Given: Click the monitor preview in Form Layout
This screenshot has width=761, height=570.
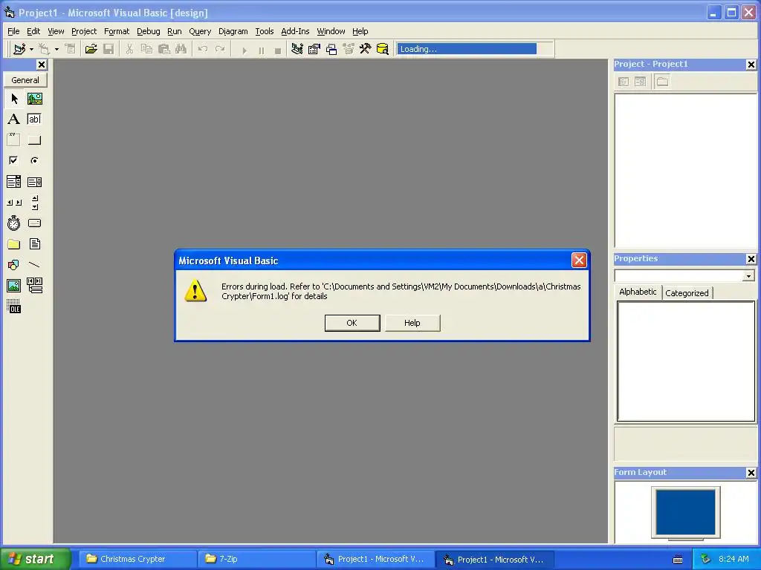Looking at the screenshot, I should 685,513.
